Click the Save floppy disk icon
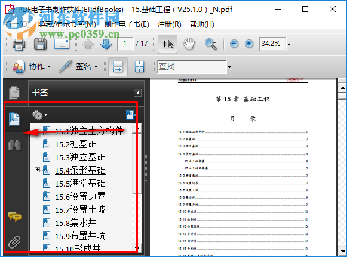The width and height of the screenshot is (347, 257). point(40,44)
